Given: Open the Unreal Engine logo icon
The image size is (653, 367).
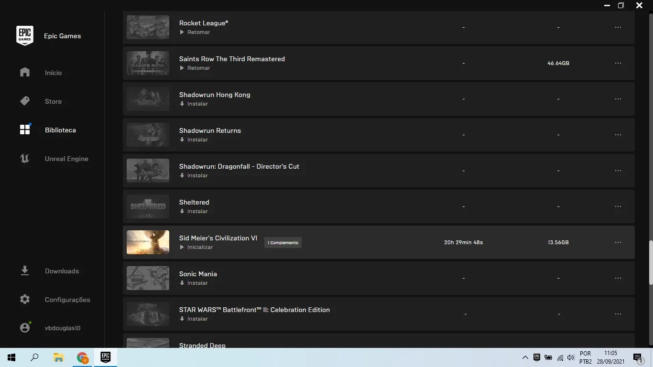Looking at the screenshot, I should (x=25, y=158).
